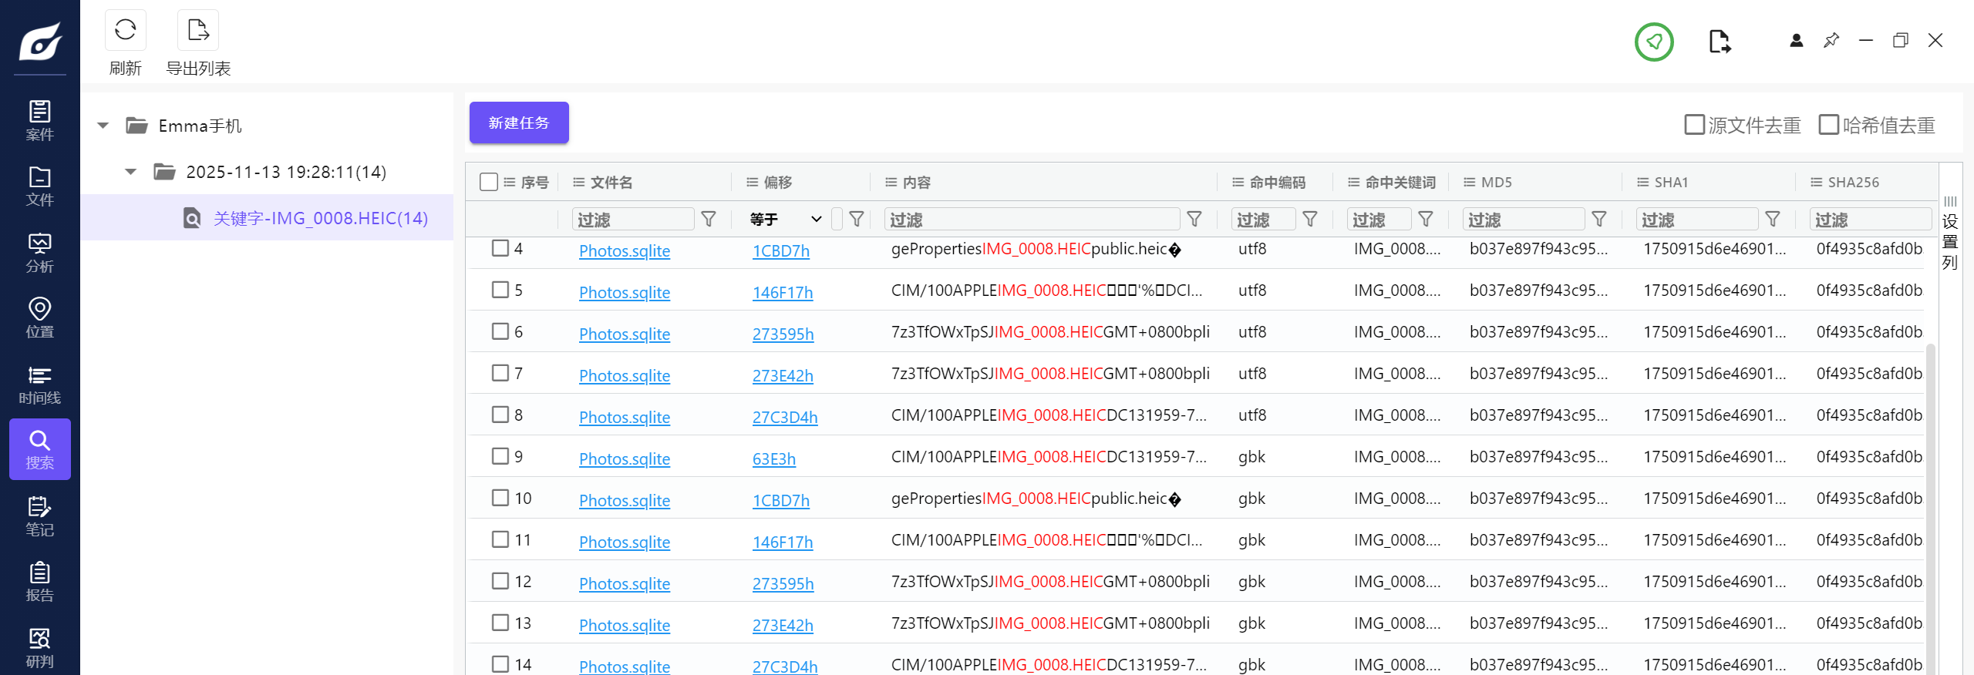Open the Timeline (时间线) sidebar section
The height and width of the screenshot is (675, 1974).
click(x=39, y=384)
